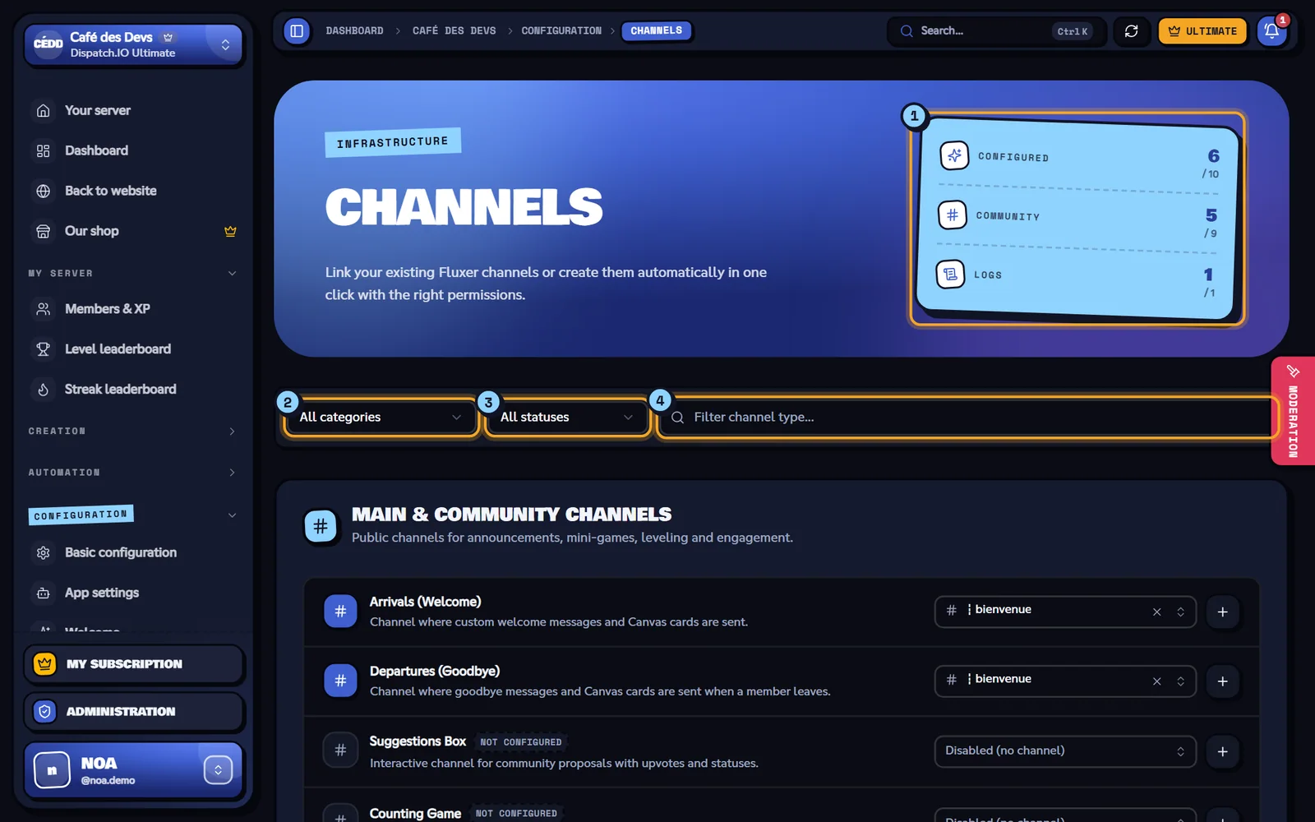Select the Channels breadcrumb tab
Screen dimensions: 1315x822
click(656, 31)
